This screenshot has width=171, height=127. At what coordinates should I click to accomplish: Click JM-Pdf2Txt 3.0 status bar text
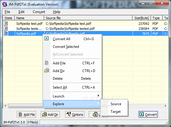[14, 122]
